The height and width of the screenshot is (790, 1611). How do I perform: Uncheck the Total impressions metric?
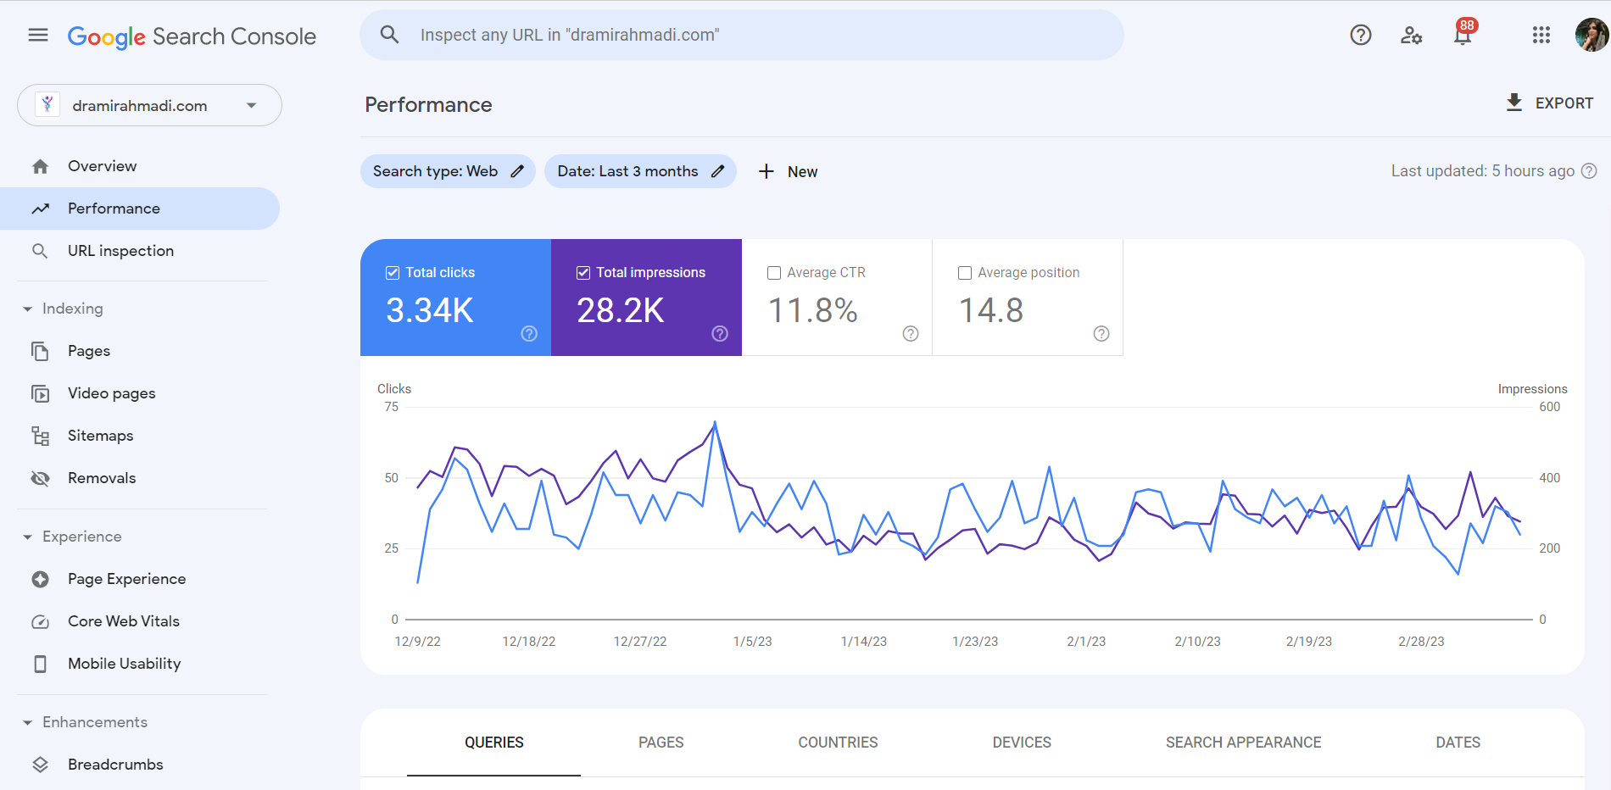[x=583, y=272]
